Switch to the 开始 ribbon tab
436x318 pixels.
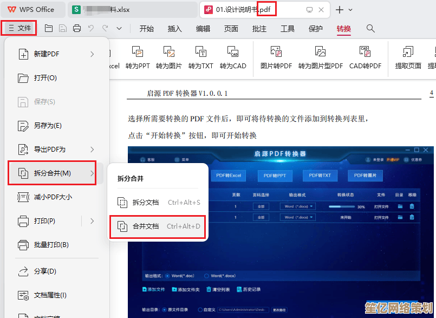[x=147, y=28]
